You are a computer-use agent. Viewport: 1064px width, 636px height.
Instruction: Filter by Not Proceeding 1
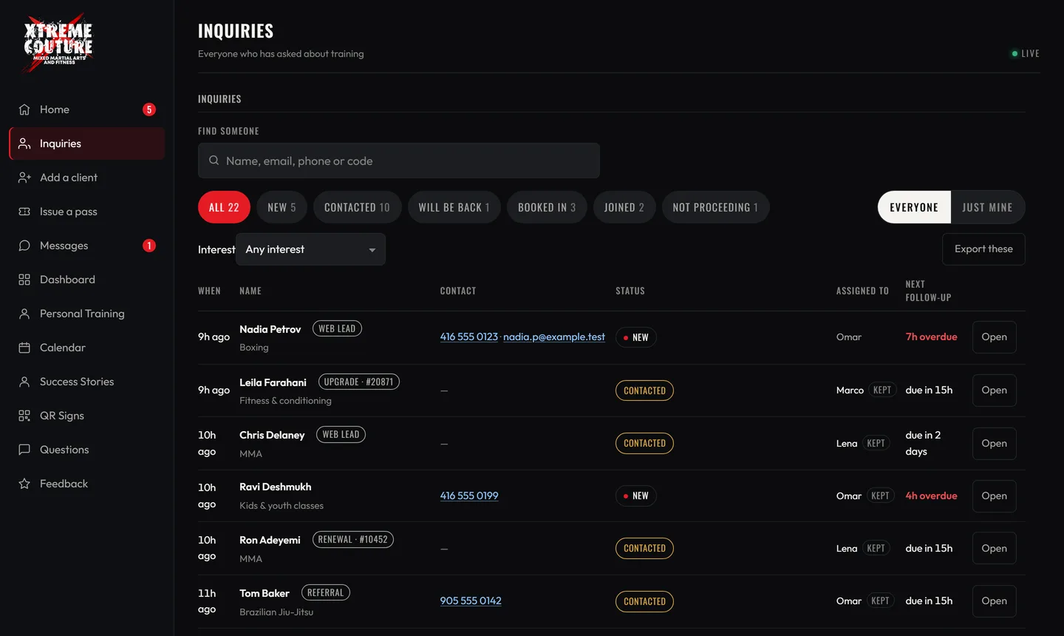point(715,207)
